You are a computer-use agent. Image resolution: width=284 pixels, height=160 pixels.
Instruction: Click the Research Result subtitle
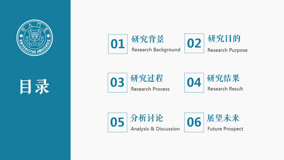tap(225, 89)
